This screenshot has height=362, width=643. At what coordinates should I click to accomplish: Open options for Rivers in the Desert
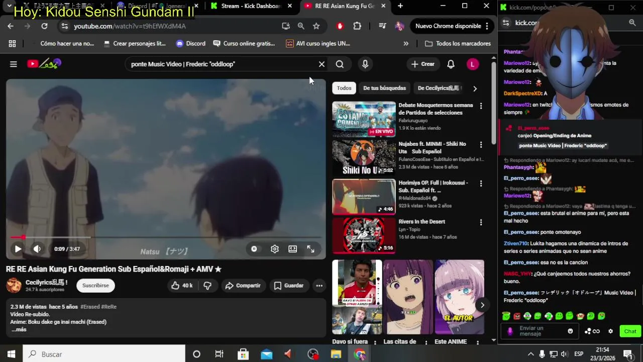(481, 222)
